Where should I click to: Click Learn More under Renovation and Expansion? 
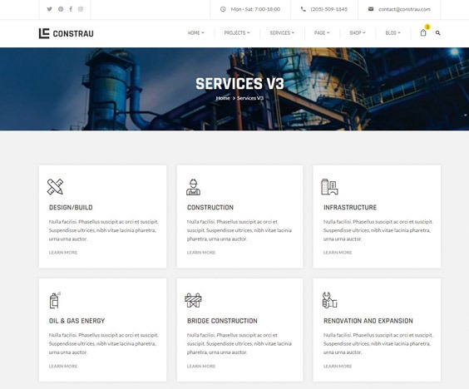tap(338, 366)
